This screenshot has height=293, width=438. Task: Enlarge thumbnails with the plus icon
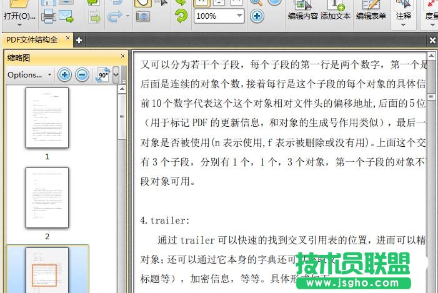click(64, 75)
